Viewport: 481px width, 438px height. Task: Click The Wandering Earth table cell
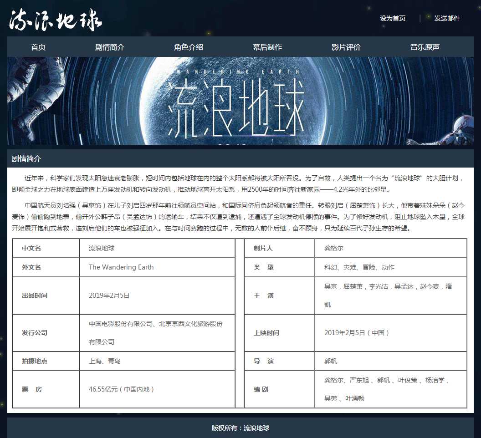click(x=121, y=267)
